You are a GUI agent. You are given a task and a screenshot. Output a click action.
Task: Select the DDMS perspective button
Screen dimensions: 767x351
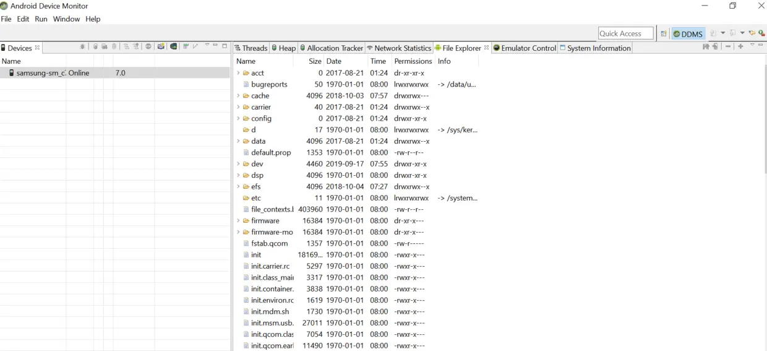tap(688, 33)
